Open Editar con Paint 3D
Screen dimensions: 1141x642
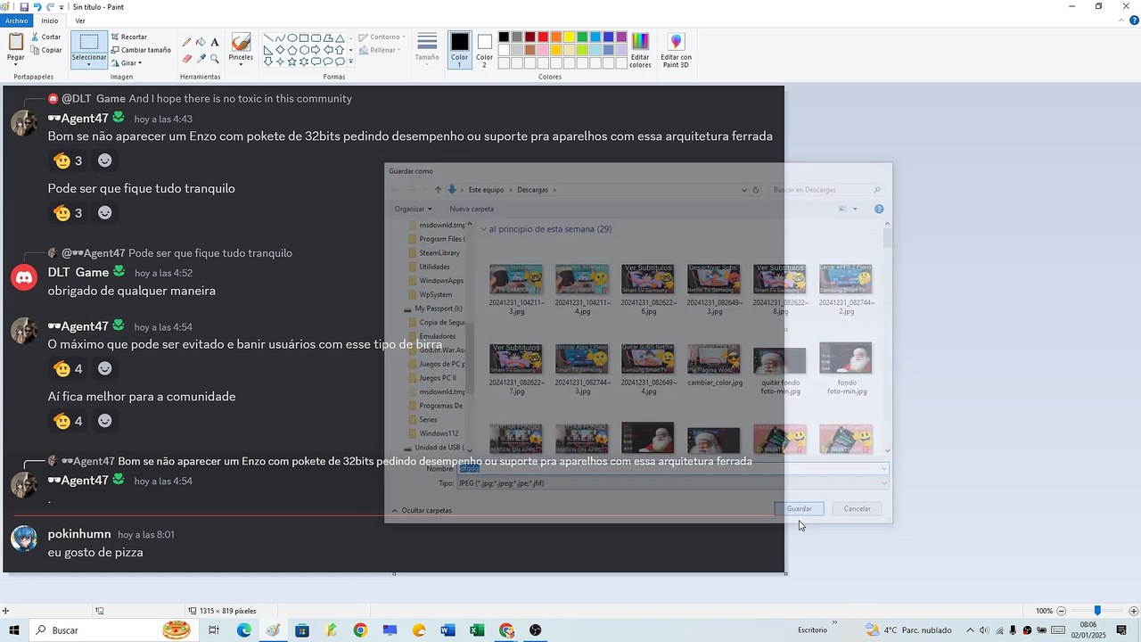click(676, 50)
